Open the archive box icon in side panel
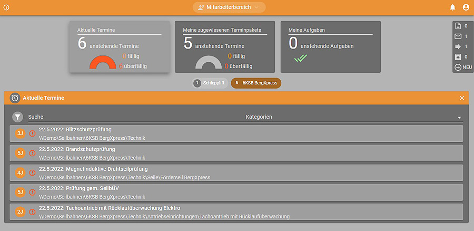The image size is (474, 231). 458,57
